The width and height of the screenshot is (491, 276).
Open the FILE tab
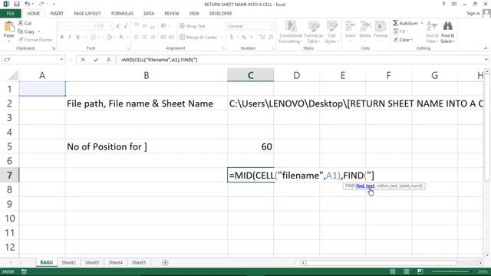pyautogui.click(x=10, y=14)
